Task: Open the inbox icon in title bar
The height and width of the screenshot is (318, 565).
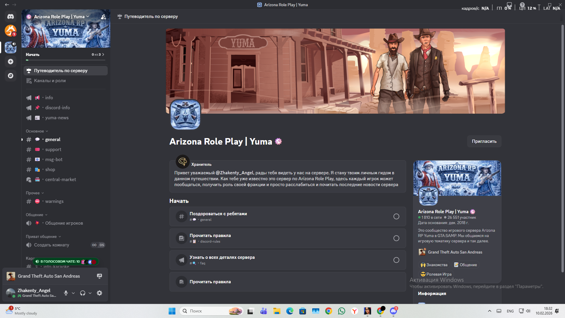Action: point(509,5)
